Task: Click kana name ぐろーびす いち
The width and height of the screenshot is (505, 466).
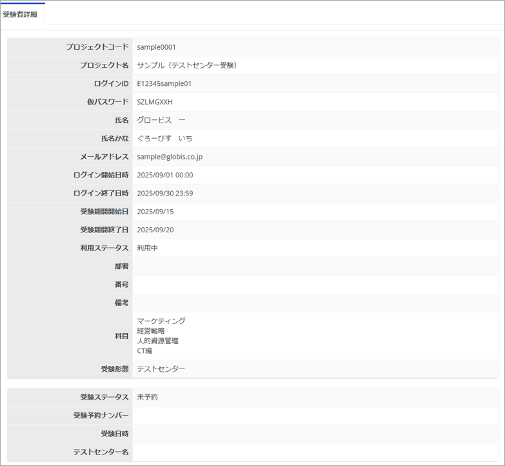Action: point(164,139)
